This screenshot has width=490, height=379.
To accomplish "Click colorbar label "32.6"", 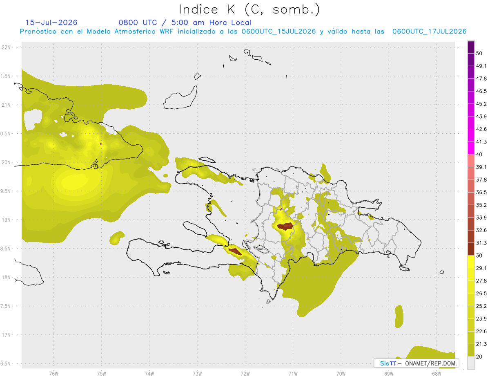I will point(481,230).
